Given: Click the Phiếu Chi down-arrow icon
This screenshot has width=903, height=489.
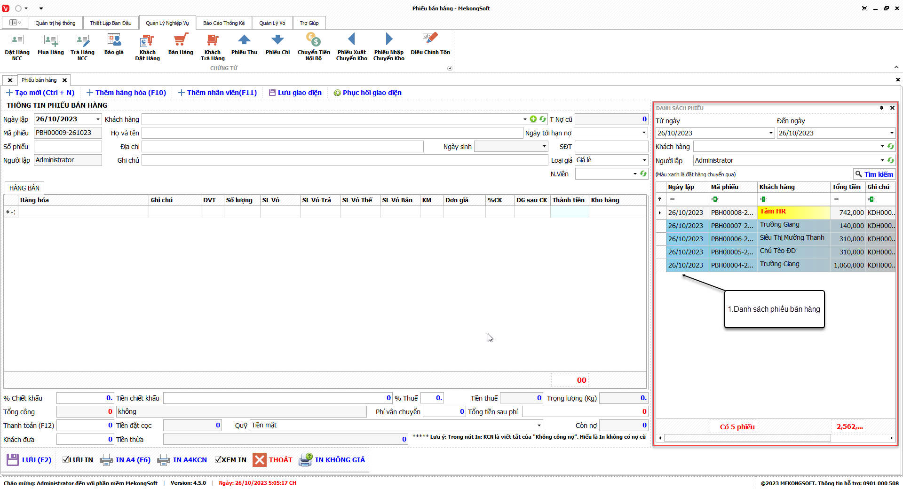Looking at the screenshot, I should tap(277, 40).
